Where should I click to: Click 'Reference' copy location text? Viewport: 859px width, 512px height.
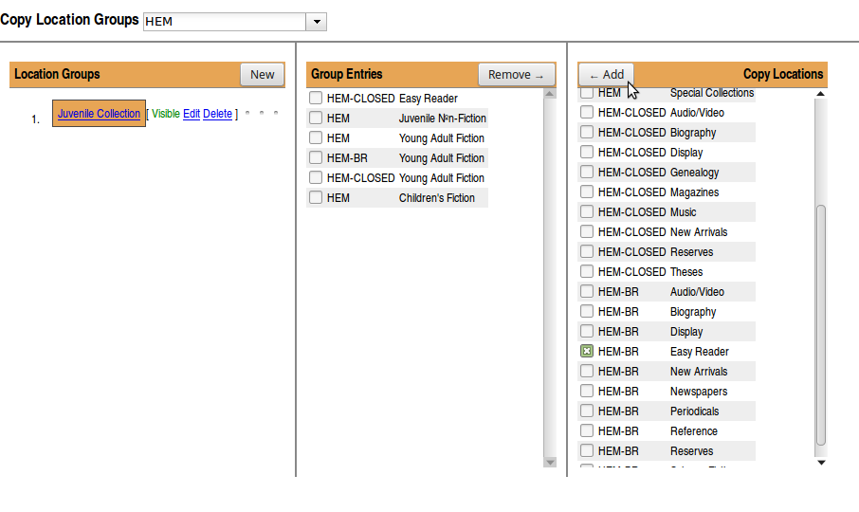coord(694,431)
